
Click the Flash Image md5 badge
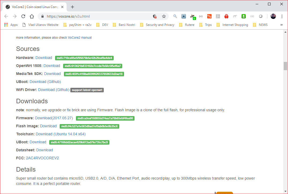coord(90,126)
